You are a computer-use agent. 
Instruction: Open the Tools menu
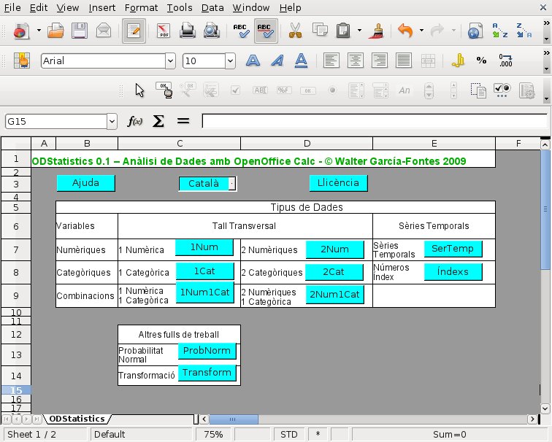[x=180, y=7]
